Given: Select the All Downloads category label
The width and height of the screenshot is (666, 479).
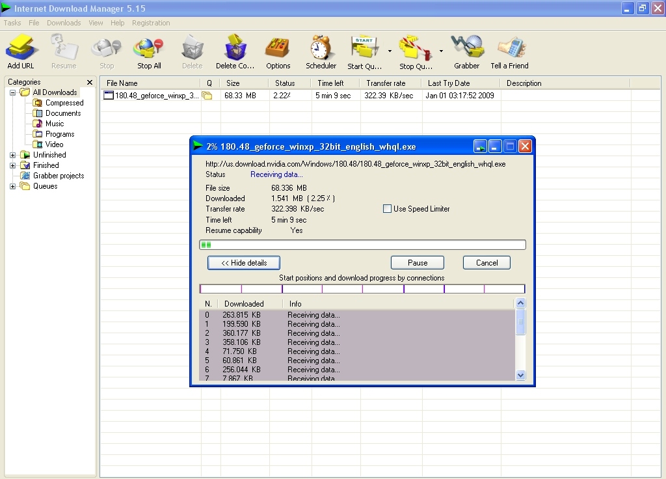Looking at the screenshot, I should coord(55,92).
